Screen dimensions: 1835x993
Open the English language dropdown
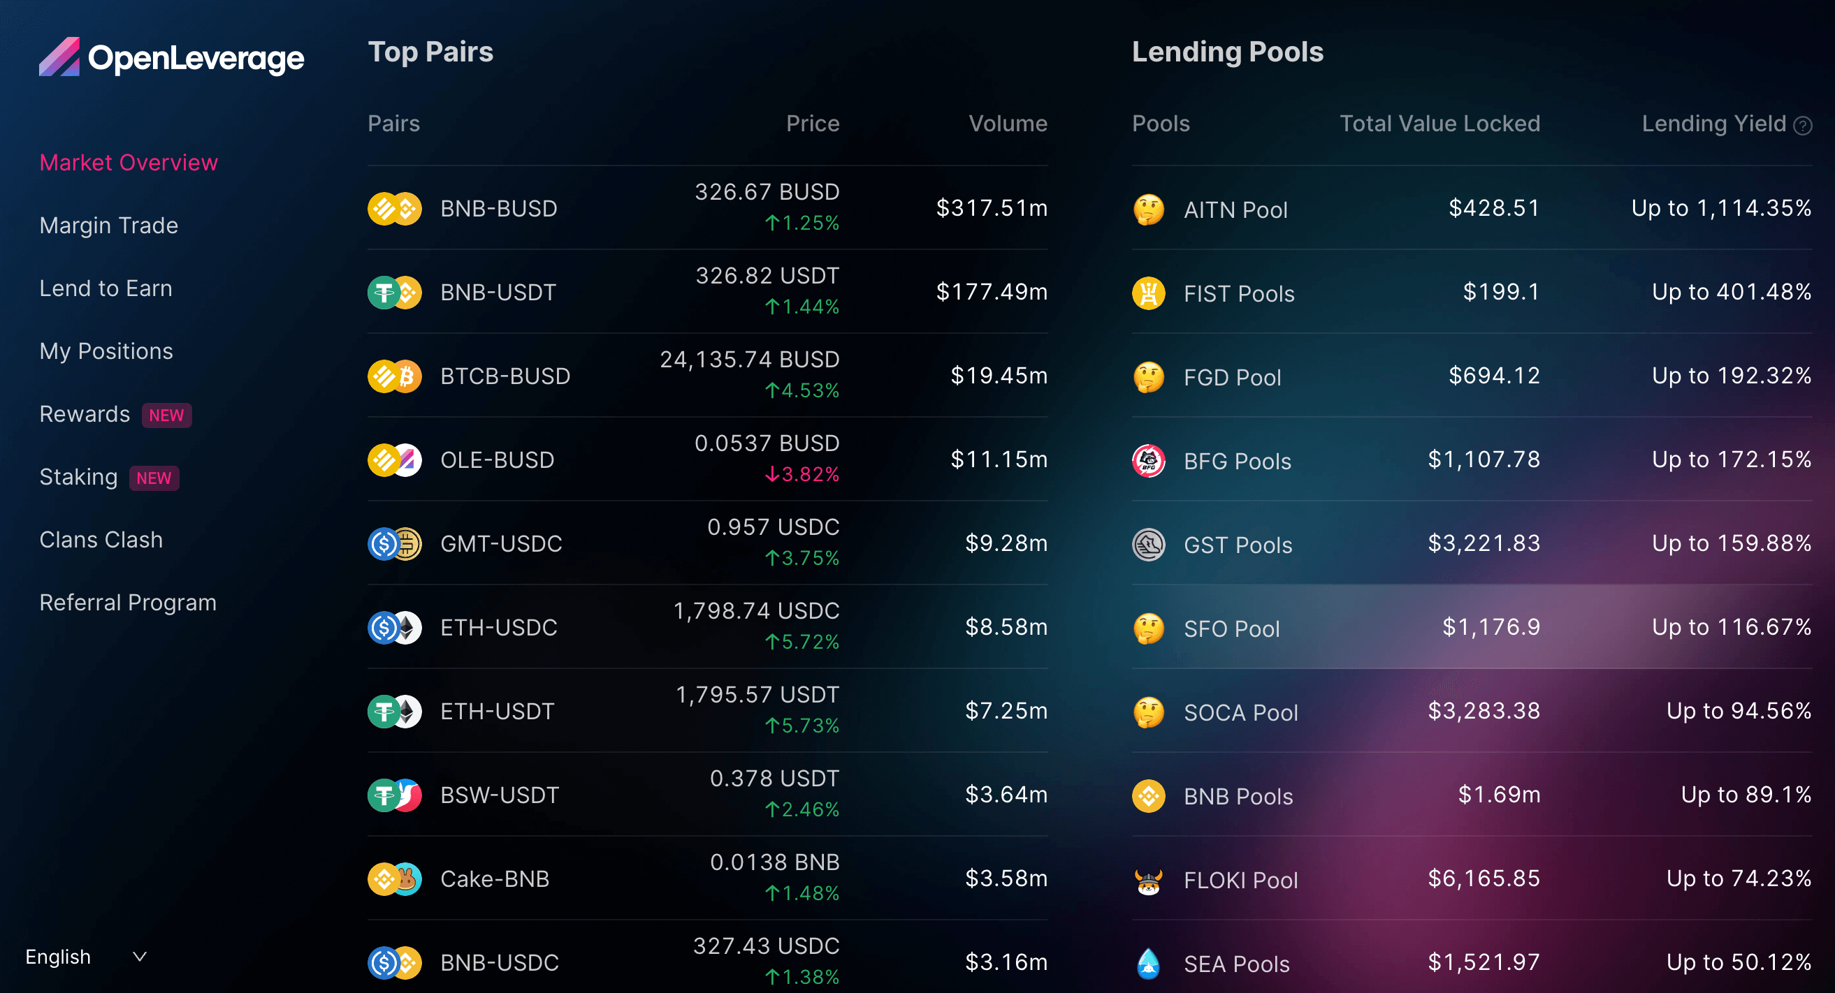[x=85, y=957]
